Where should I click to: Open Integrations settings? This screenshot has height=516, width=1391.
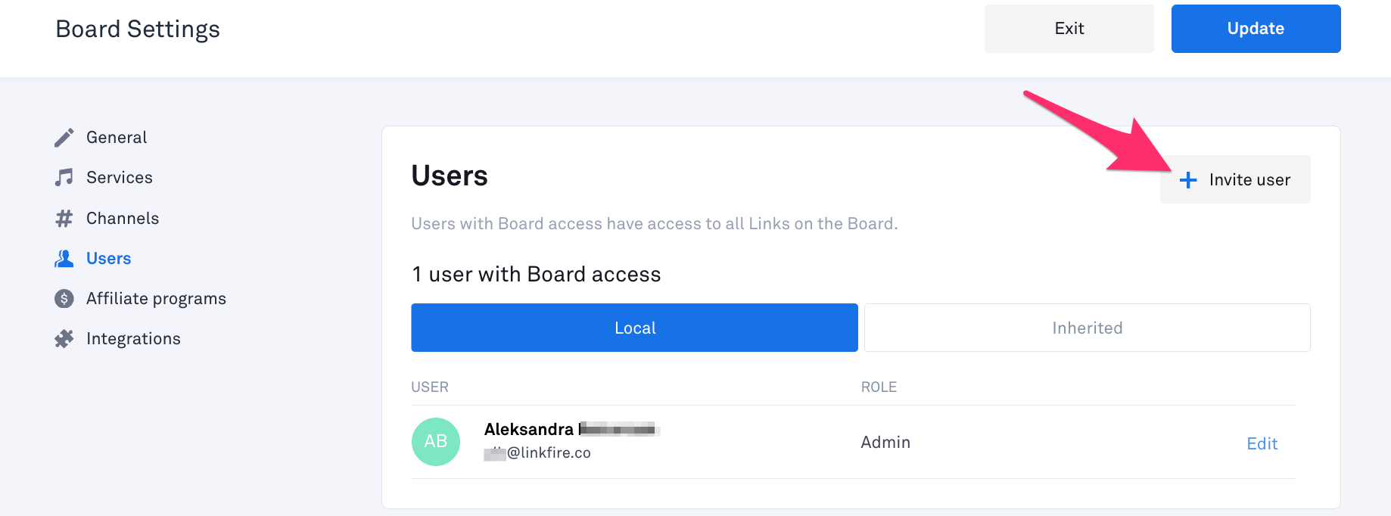pos(133,339)
